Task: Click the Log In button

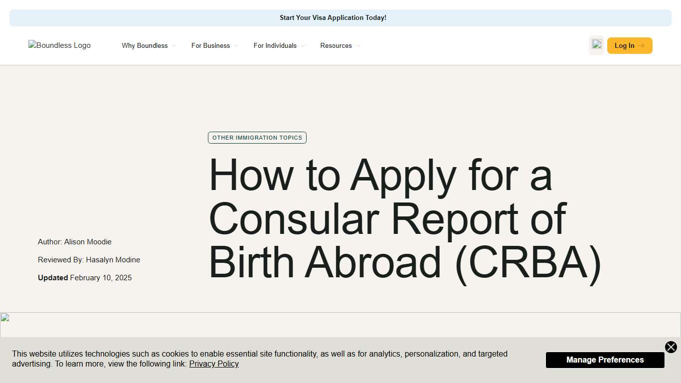Action: pyautogui.click(x=629, y=45)
